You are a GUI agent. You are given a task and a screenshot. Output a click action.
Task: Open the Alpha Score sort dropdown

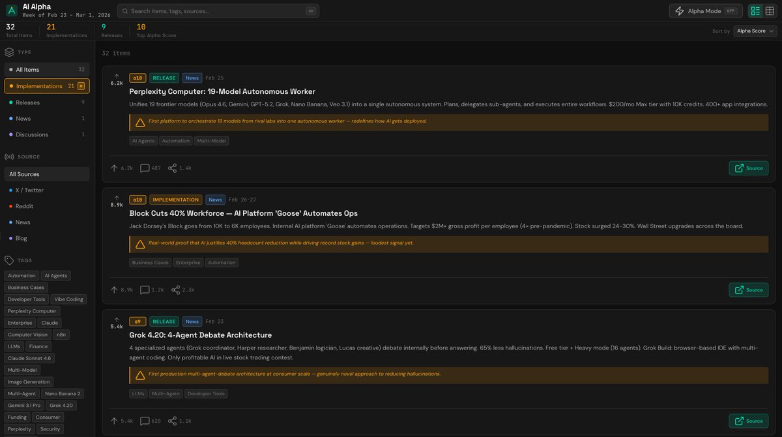click(x=755, y=31)
